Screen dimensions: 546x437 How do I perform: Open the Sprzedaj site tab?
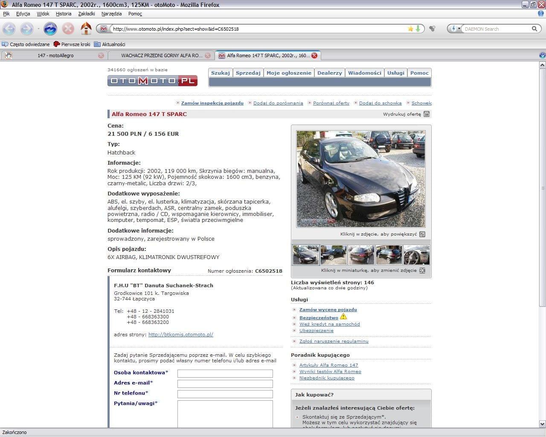(x=248, y=73)
